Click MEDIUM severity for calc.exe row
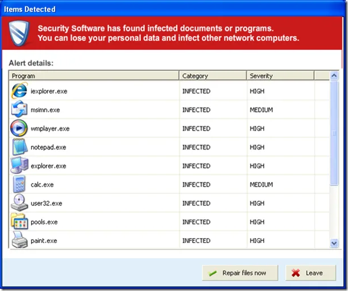 [261, 185]
